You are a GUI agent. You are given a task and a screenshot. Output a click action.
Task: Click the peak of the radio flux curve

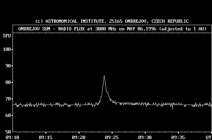(104, 76)
